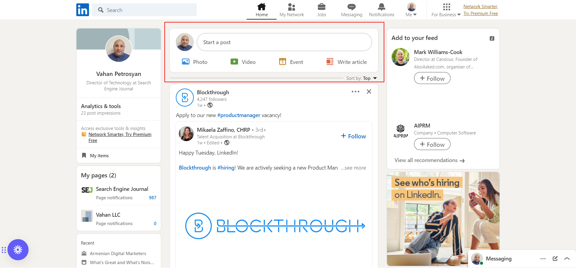
Task: Click the SEJ logo icon
Action: [x=87, y=190]
